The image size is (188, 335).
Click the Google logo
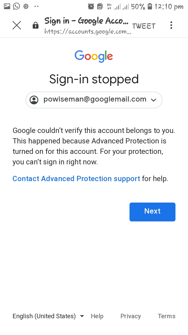coord(94,56)
